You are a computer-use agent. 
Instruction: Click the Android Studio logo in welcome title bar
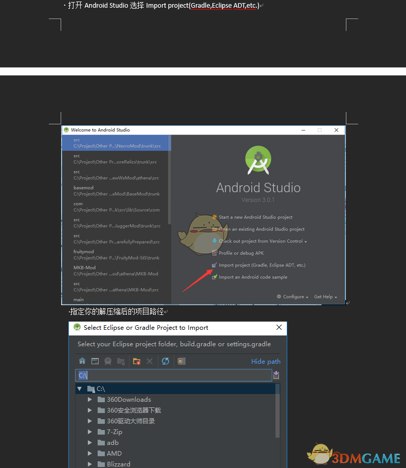pos(66,130)
